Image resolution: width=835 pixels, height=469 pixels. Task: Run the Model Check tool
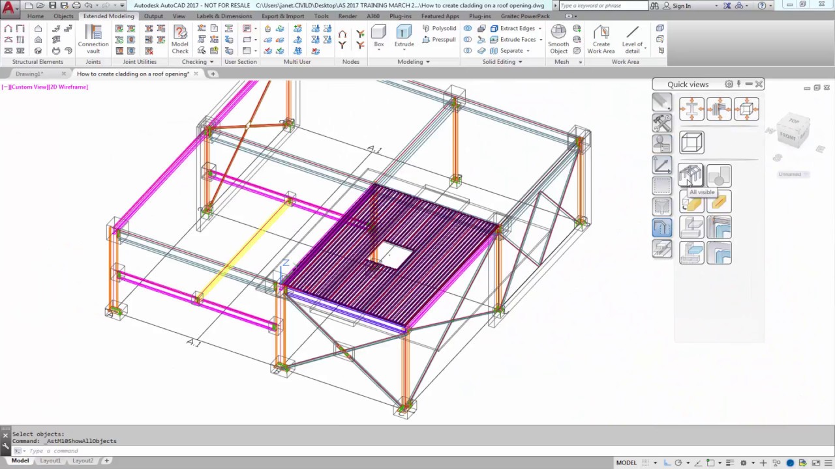click(x=180, y=39)
